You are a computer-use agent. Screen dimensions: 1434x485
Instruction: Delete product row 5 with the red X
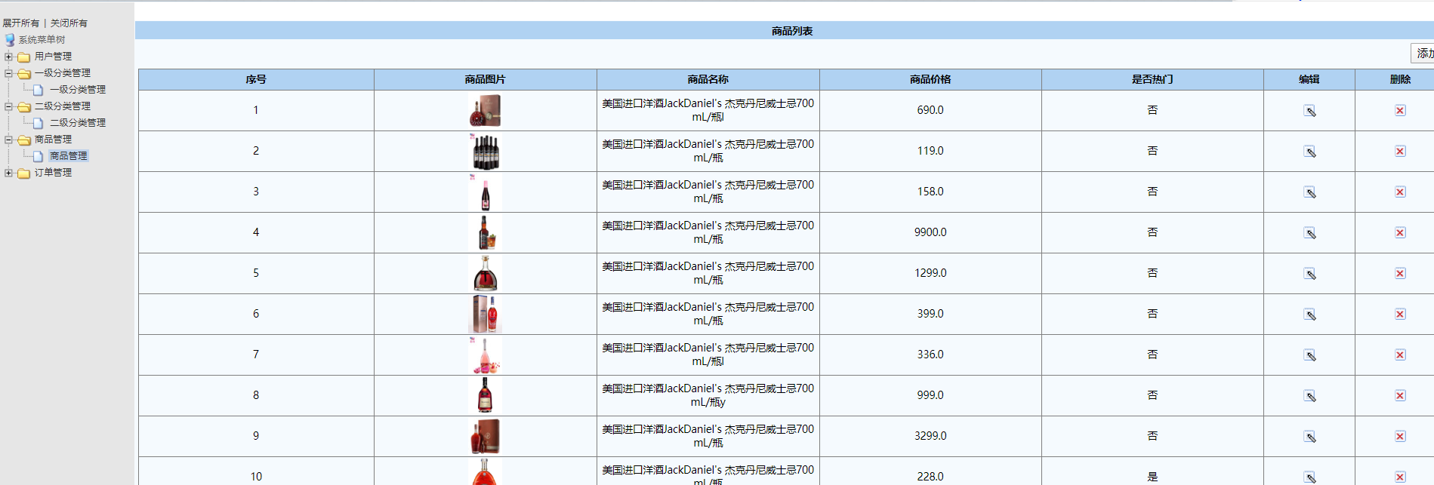(x=1400, y=273)
